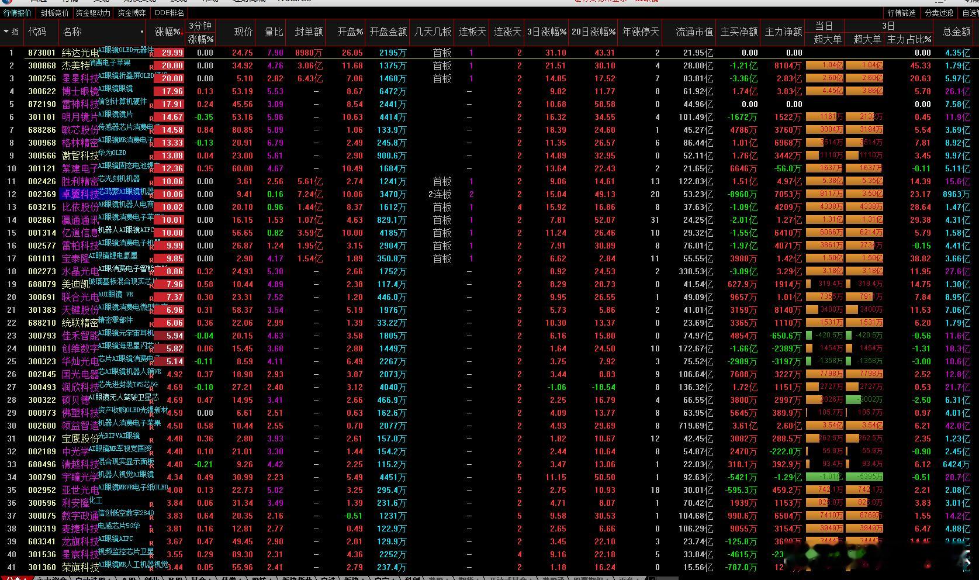Select stock name 水晶光电

click(81, 271)
